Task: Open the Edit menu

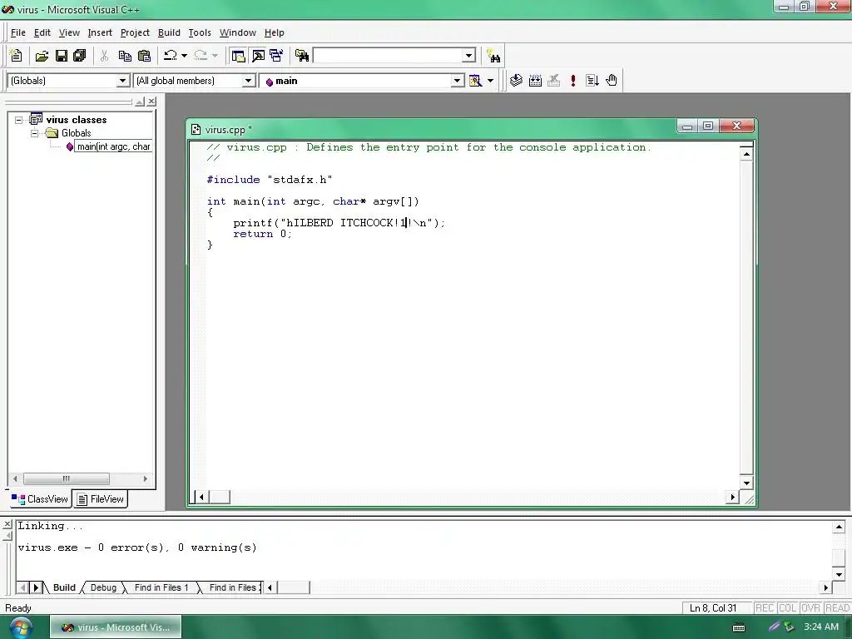Action: tap(42, 32)
